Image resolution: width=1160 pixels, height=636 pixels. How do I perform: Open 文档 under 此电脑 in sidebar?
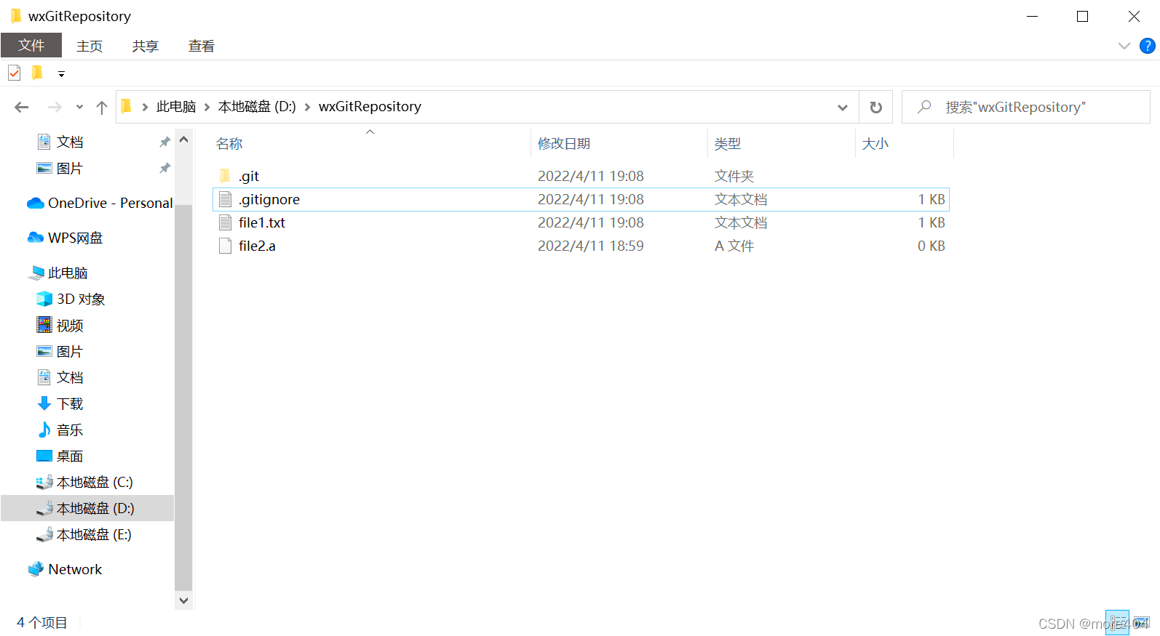[60, 377]
